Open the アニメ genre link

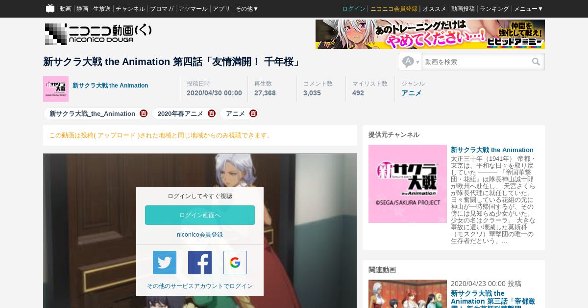[412, 93]
